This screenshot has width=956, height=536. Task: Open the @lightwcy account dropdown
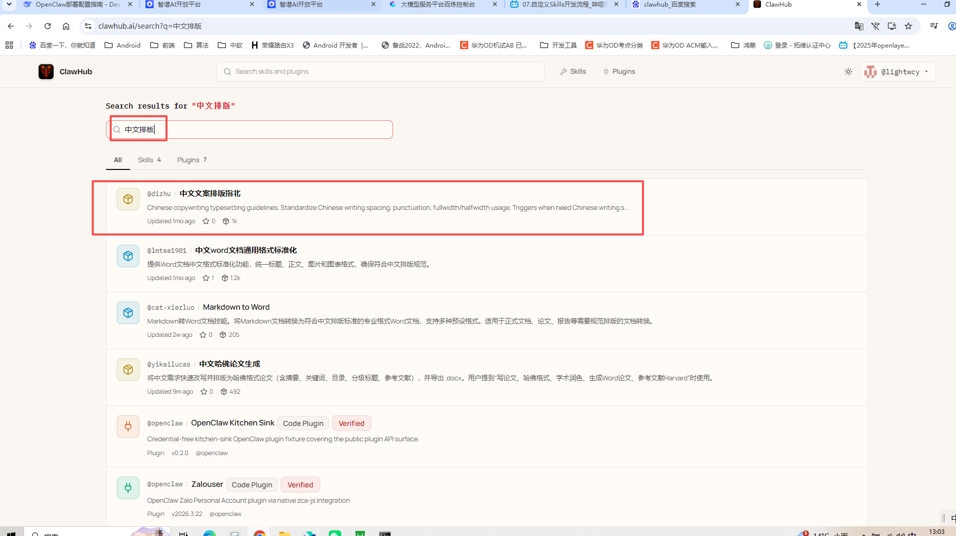pyautogui.click(x=899, y=72)
